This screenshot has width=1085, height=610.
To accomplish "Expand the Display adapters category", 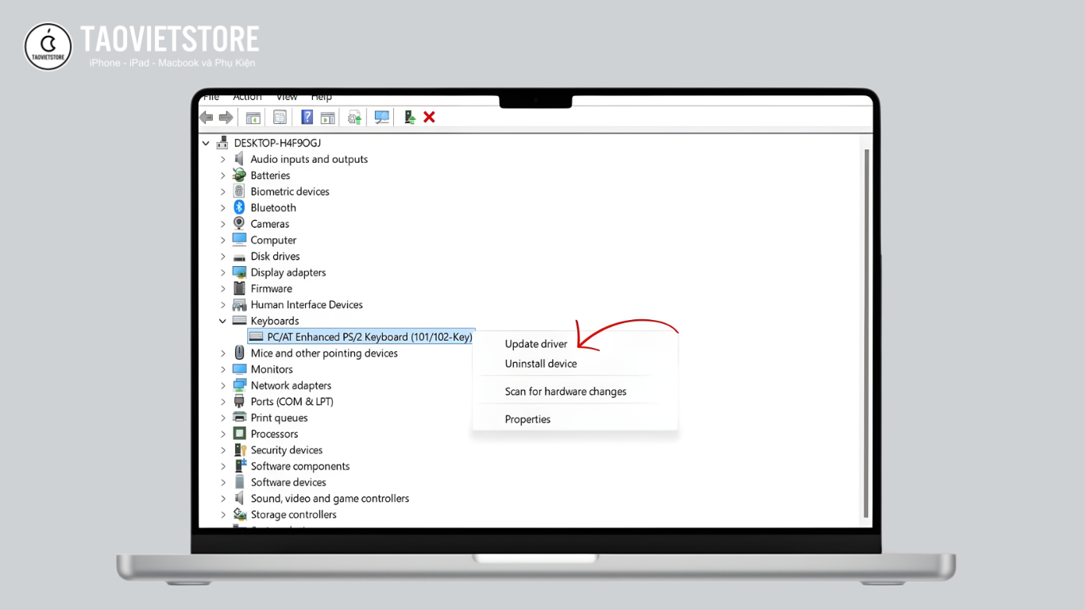I will pyautogui.click(x=223, y=272).
